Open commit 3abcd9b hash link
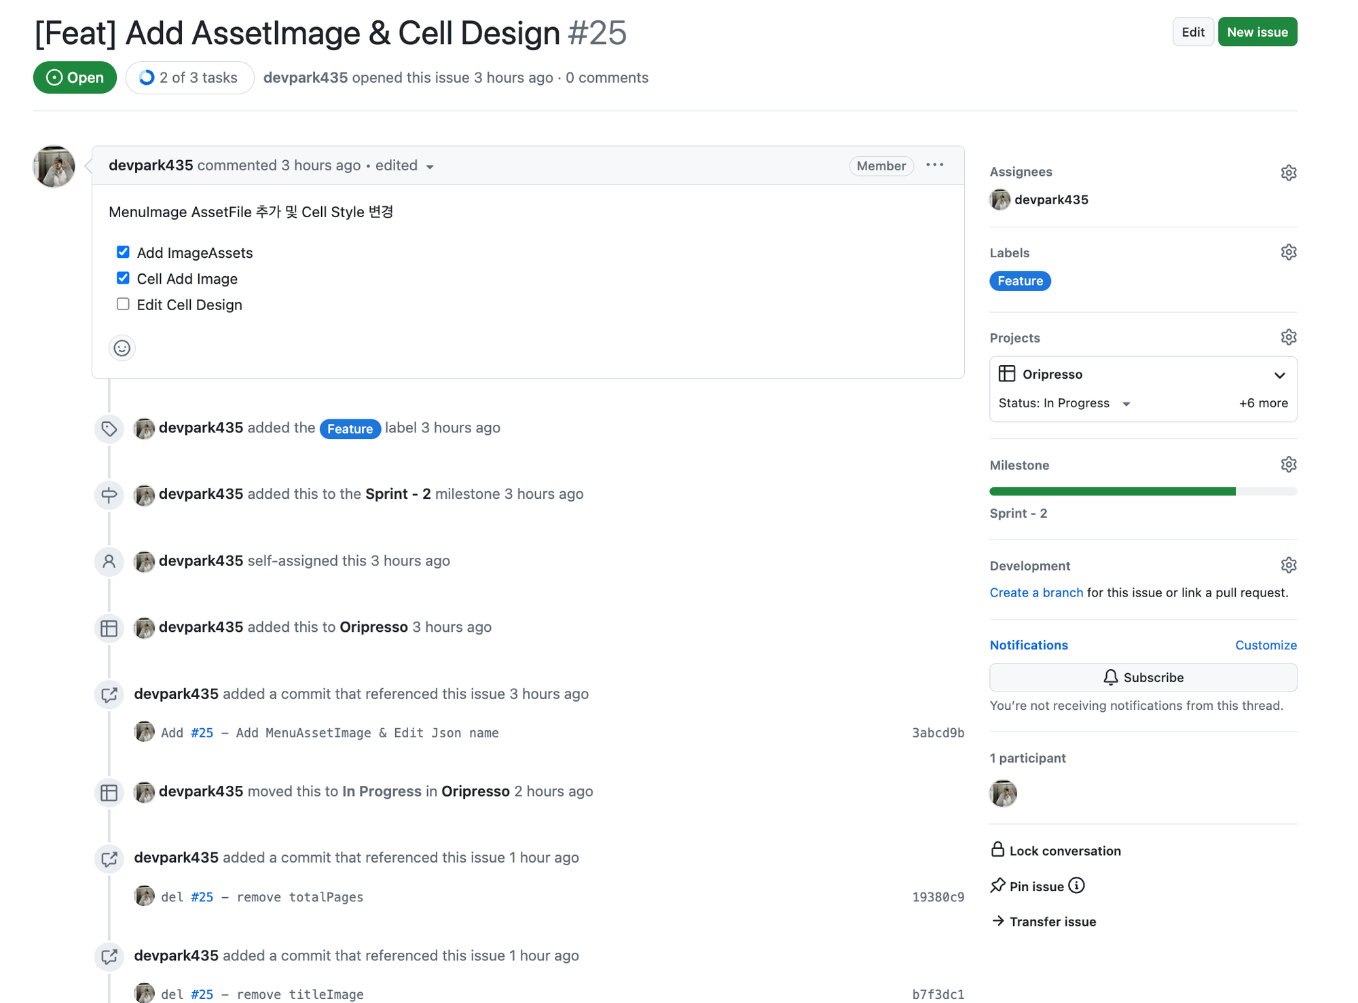1358x1003 pixels. (x=938, y=733)
